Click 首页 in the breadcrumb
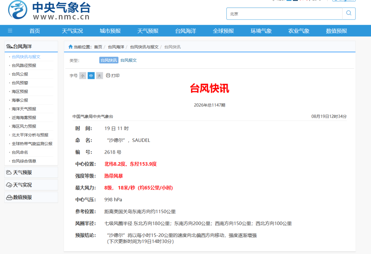371x254 pixels. pos(98,47)
